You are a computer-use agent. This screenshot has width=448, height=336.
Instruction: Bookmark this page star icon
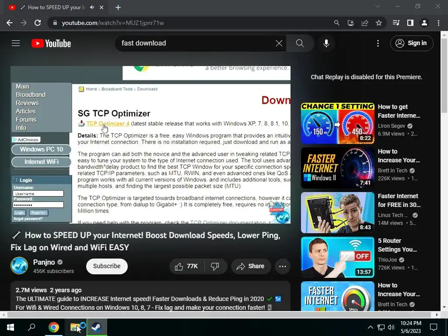tap(378, 23)
